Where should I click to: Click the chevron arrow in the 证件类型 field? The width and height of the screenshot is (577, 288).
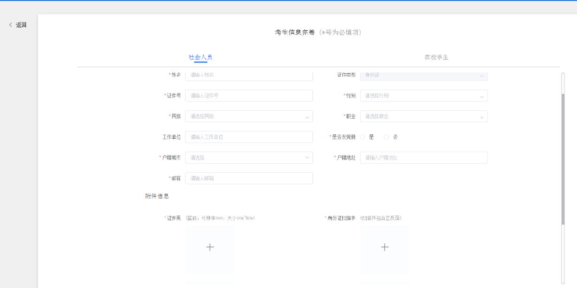click(x=482, y=75)
